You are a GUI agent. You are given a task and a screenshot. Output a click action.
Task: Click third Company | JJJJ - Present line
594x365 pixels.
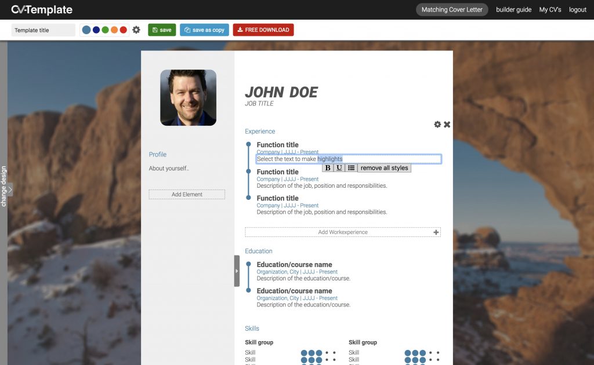click(x=288, y=205)
